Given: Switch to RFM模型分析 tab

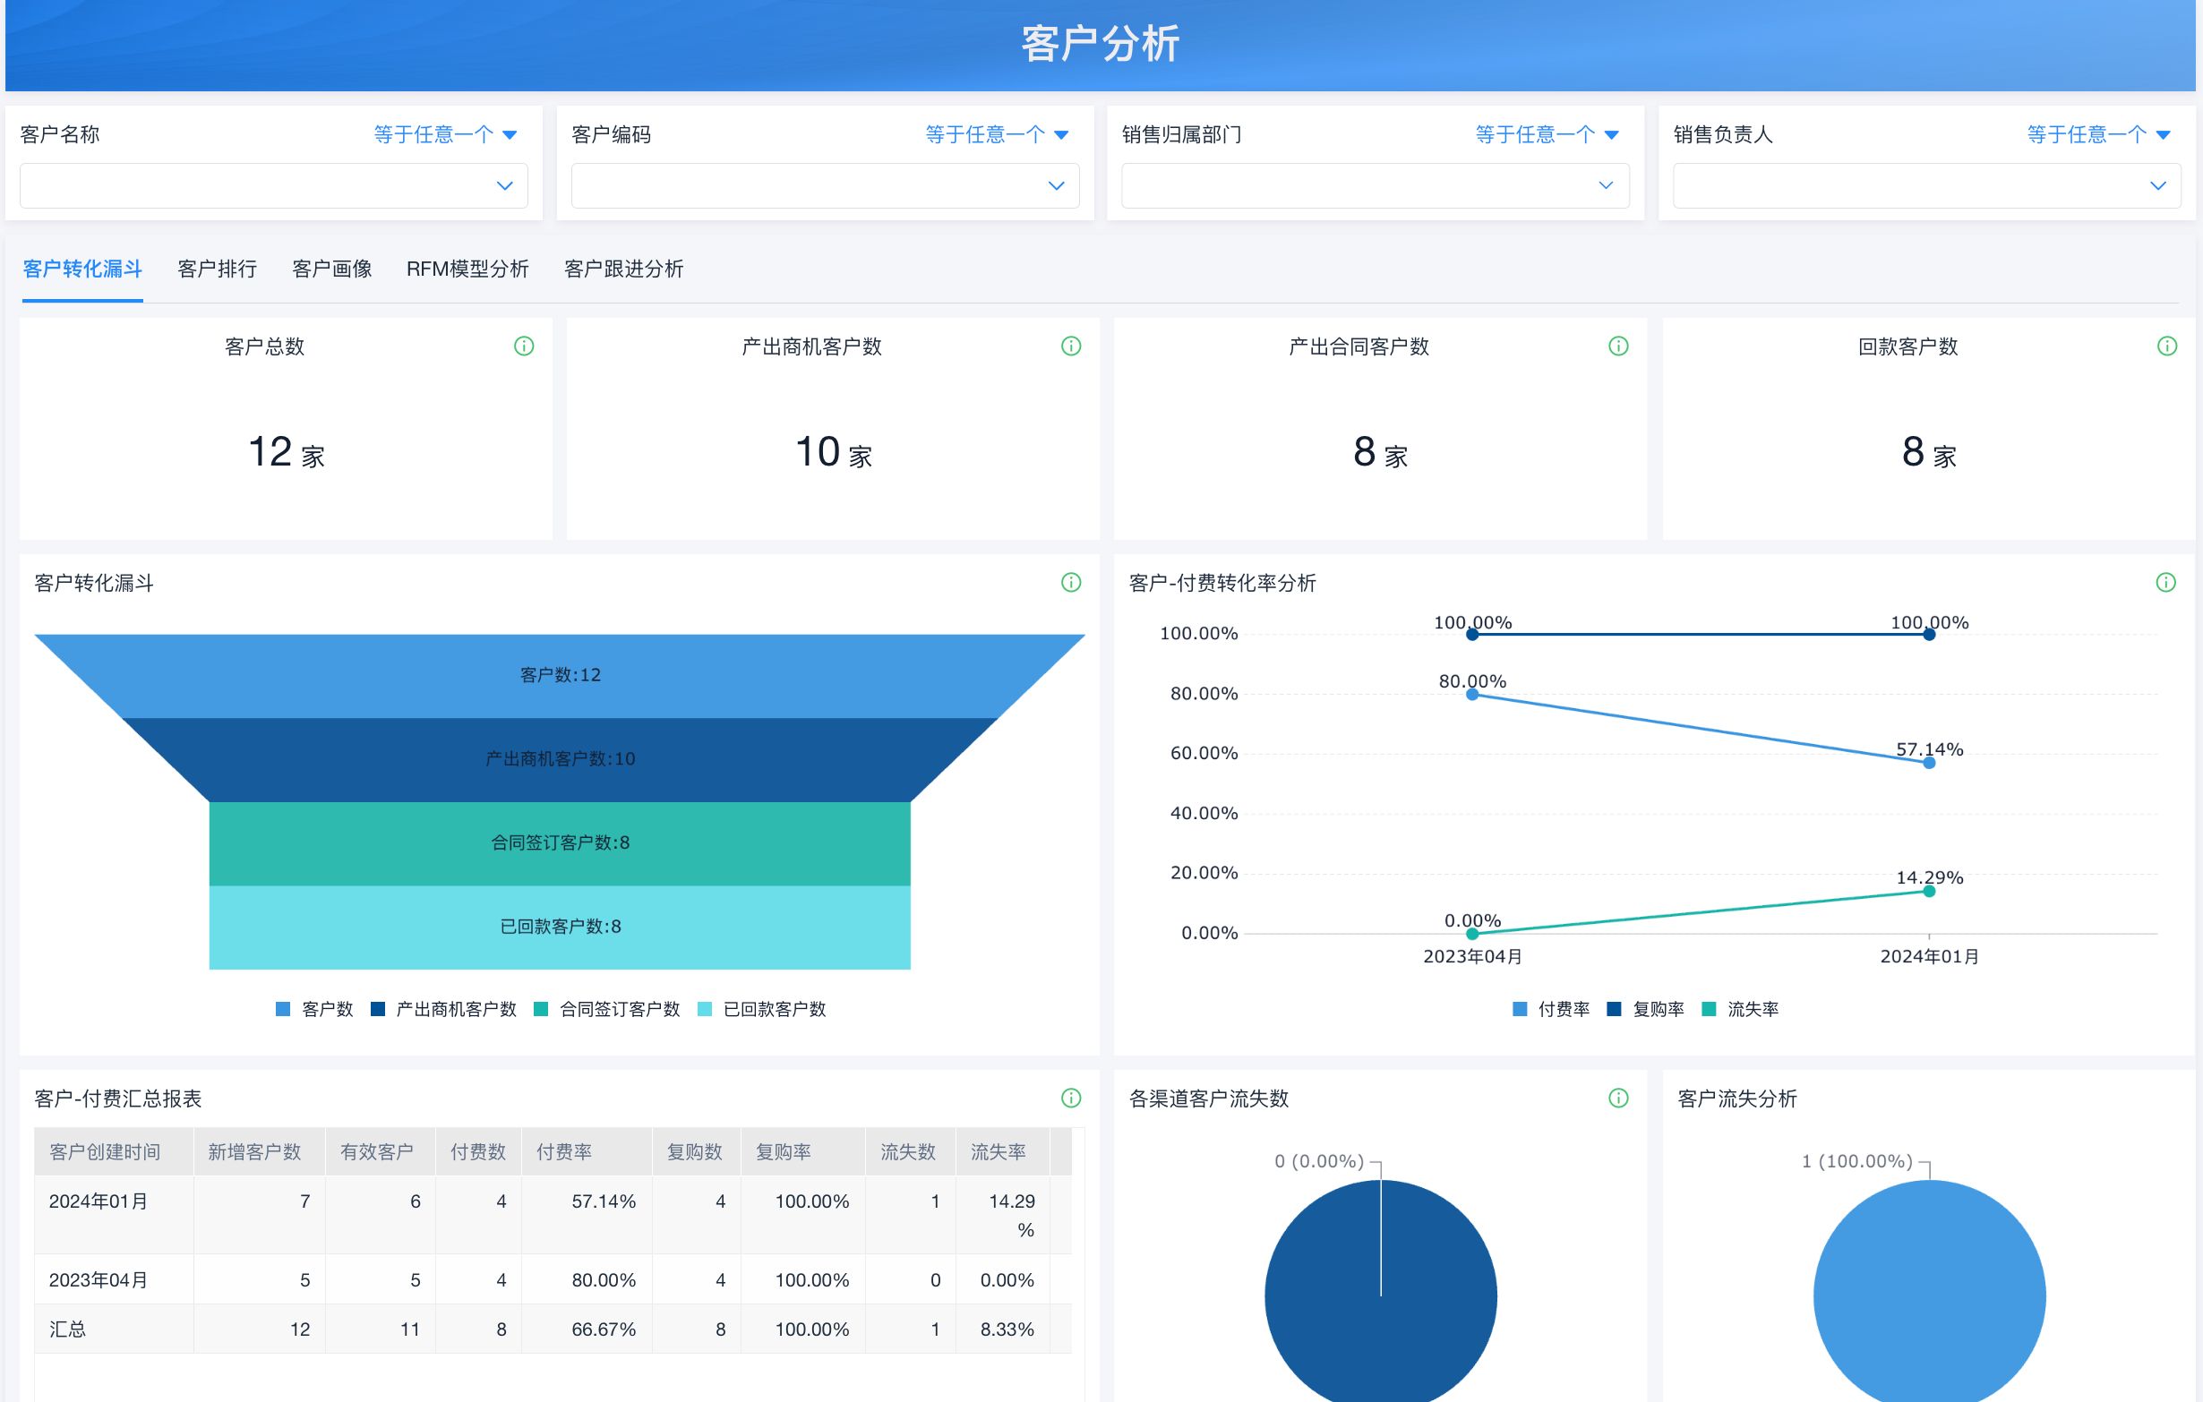Looking at the screenshot, I should point(467,269).
